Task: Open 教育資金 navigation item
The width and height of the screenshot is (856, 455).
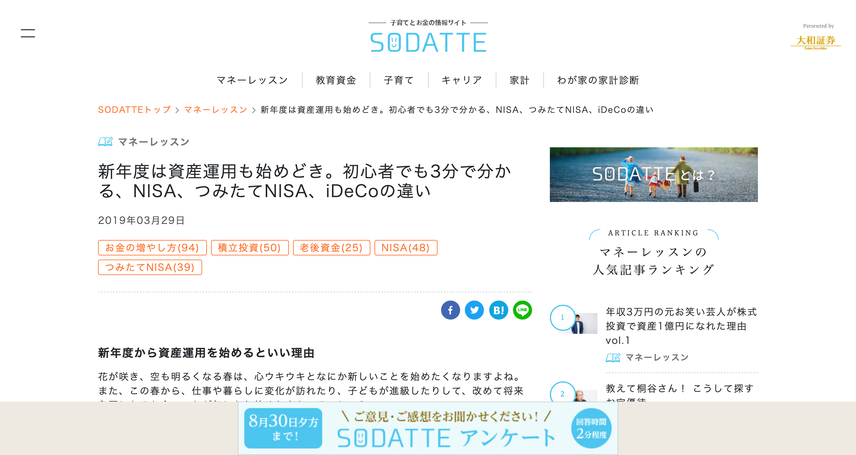Action: pyautogui.click(x=336, y=80)
